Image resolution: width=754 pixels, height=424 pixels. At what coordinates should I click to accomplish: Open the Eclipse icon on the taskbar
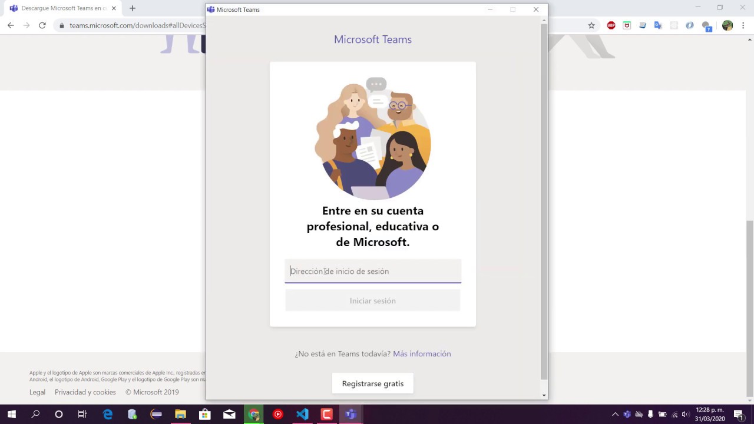pos(156,415)
